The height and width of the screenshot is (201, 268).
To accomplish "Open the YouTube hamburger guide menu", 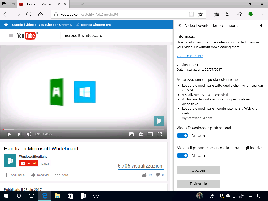I will point(11,36).
